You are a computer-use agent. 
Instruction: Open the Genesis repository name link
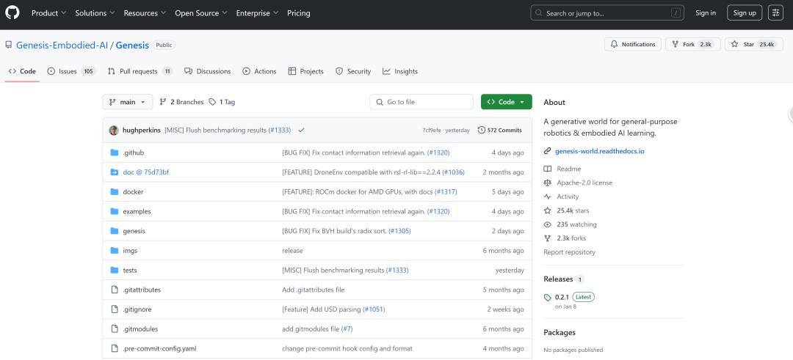pos(132,45)
